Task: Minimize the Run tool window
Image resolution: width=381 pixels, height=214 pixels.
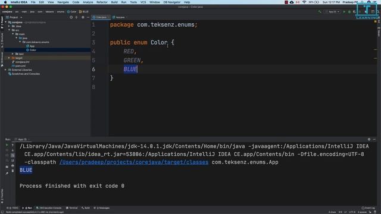Action: click(374, 139)
